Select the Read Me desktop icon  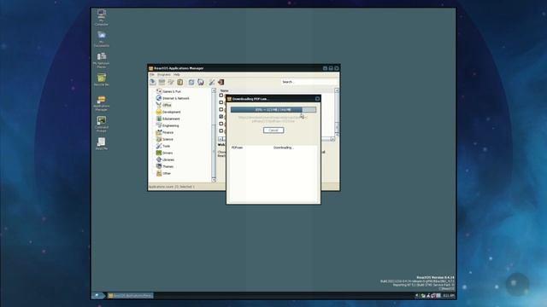(102, 143)
